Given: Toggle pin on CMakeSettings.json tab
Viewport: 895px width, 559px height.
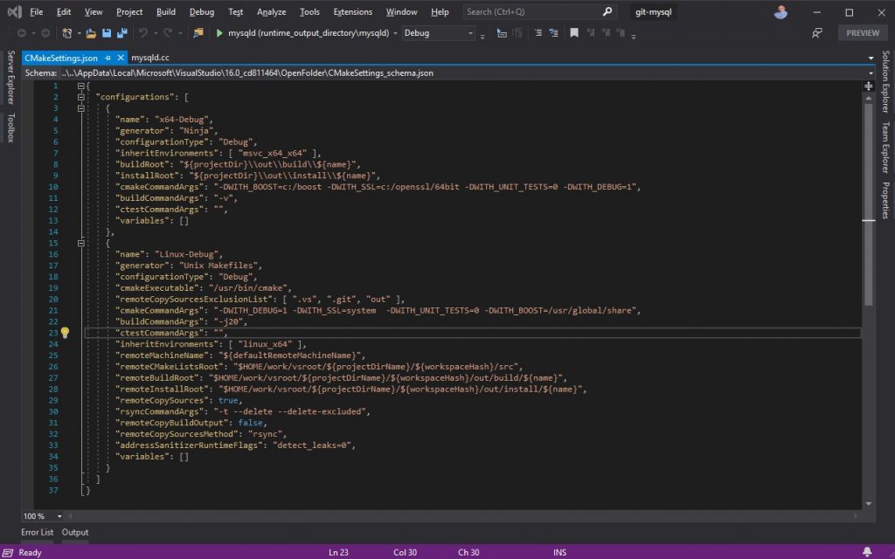Looking at the screenshot, I should coord(108,58).
